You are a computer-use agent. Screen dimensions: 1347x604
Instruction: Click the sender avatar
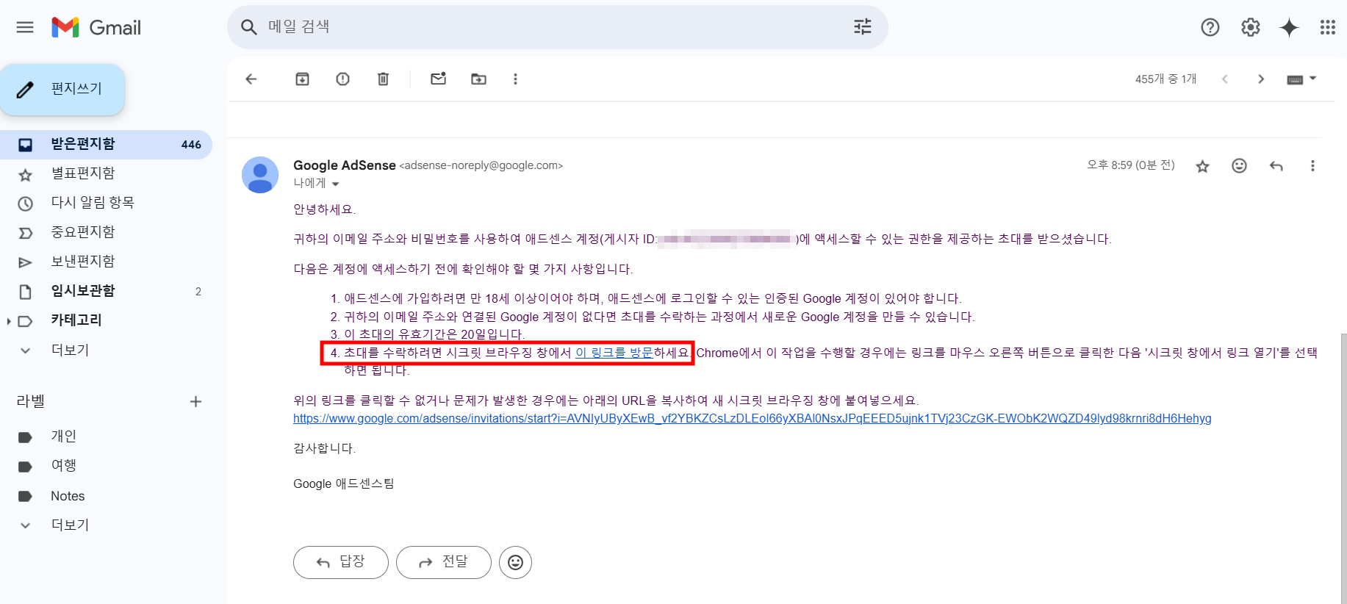click(260, 175)
